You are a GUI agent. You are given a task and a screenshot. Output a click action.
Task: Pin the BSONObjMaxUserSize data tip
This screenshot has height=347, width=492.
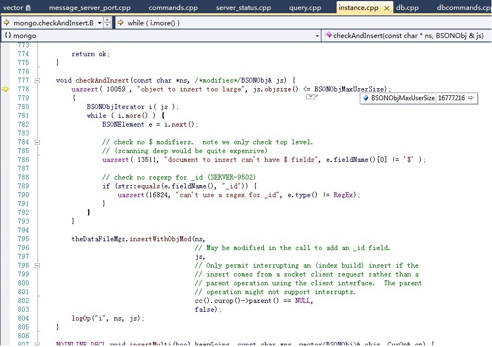(x=471, y=97)
